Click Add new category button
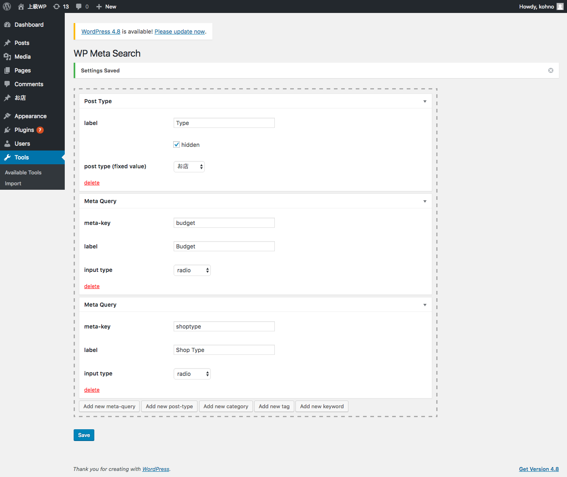Screen dimensions: 567x477 (226, 406)
